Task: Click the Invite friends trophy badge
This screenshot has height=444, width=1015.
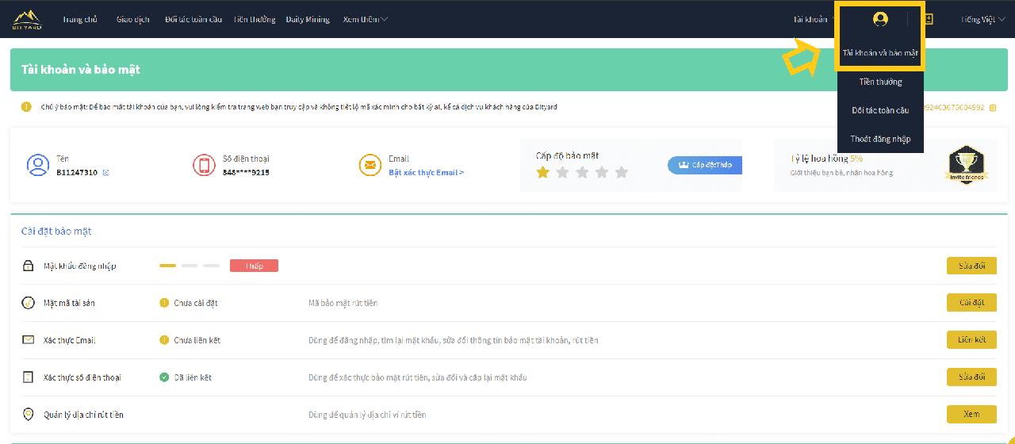Action: (x=967, y=165)
